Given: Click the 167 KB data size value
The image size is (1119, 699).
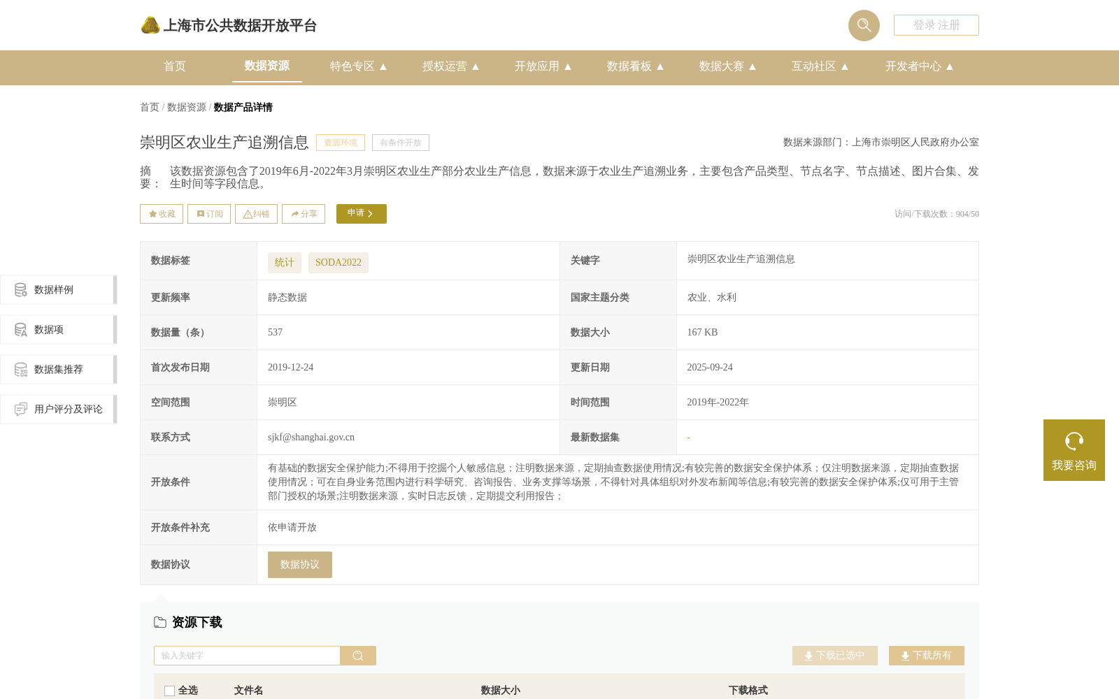Looking at the screenshot, I should click(702, 333).
